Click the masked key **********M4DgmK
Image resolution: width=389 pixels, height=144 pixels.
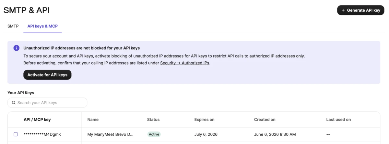tap(42, 134)
